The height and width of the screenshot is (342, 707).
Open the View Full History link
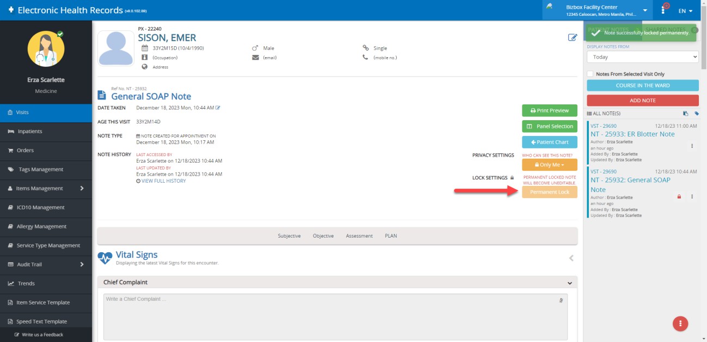click(163, 181)
